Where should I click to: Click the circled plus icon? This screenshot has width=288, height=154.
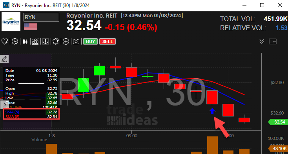click(66, 41)
